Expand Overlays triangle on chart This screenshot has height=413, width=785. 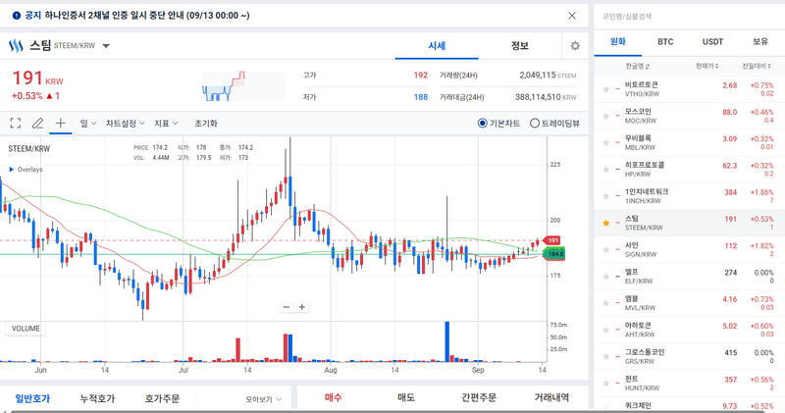(11, 169)
